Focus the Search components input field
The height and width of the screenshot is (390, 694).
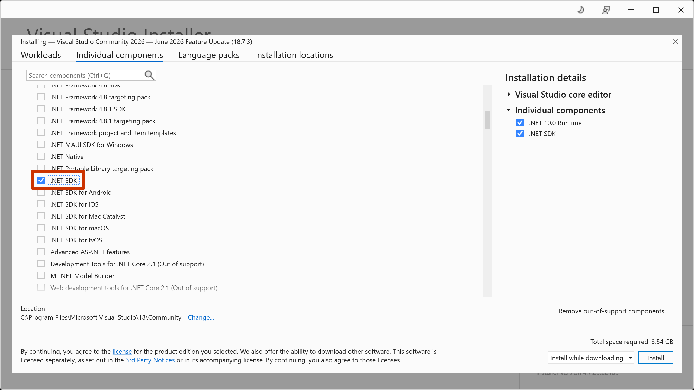(x=85, y=75)
